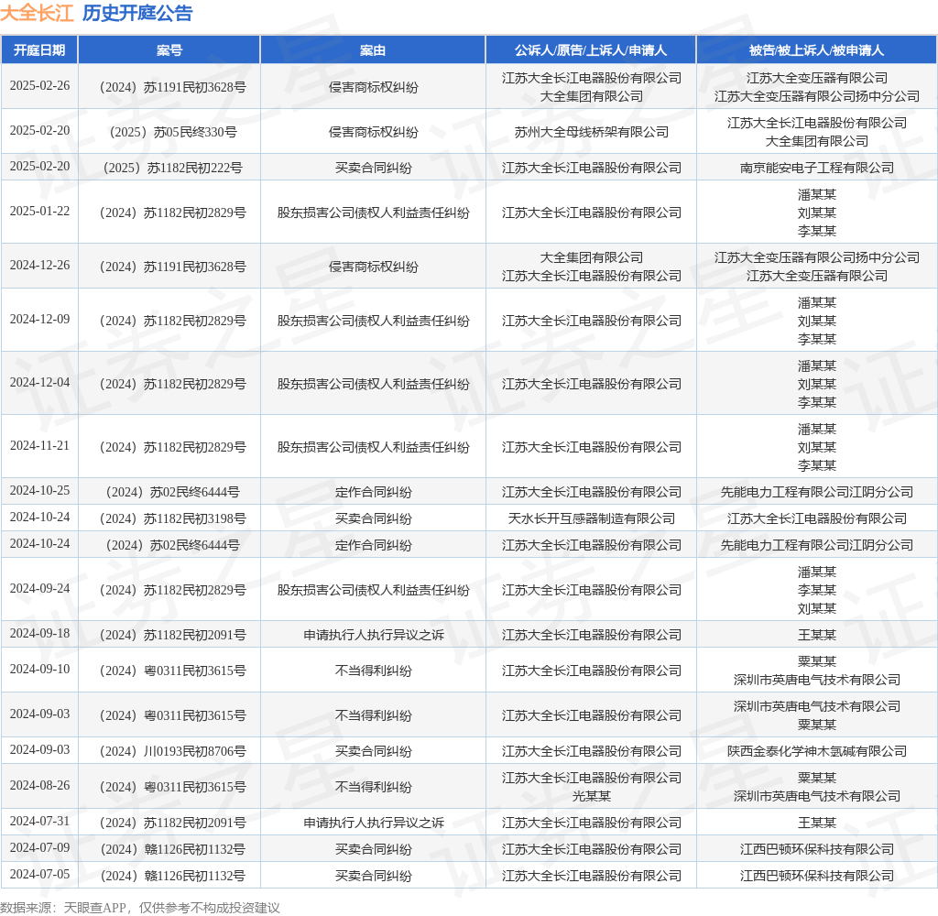
Task: Click 先能电力工程有限公司江阴分公司 in the 2024-10-25 row
Action: click(816, 493)
